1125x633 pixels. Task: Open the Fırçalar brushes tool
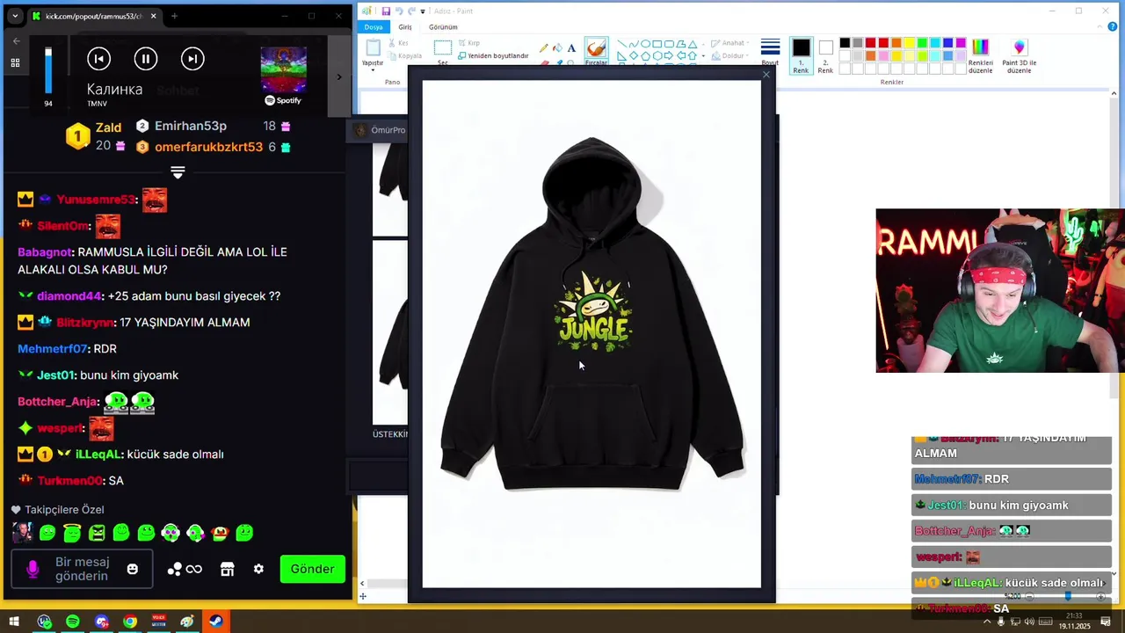click(596, 52)
